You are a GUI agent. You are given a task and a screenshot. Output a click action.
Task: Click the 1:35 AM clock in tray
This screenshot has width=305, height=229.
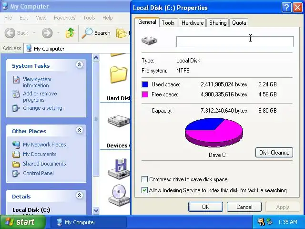[x=287, y=222]
